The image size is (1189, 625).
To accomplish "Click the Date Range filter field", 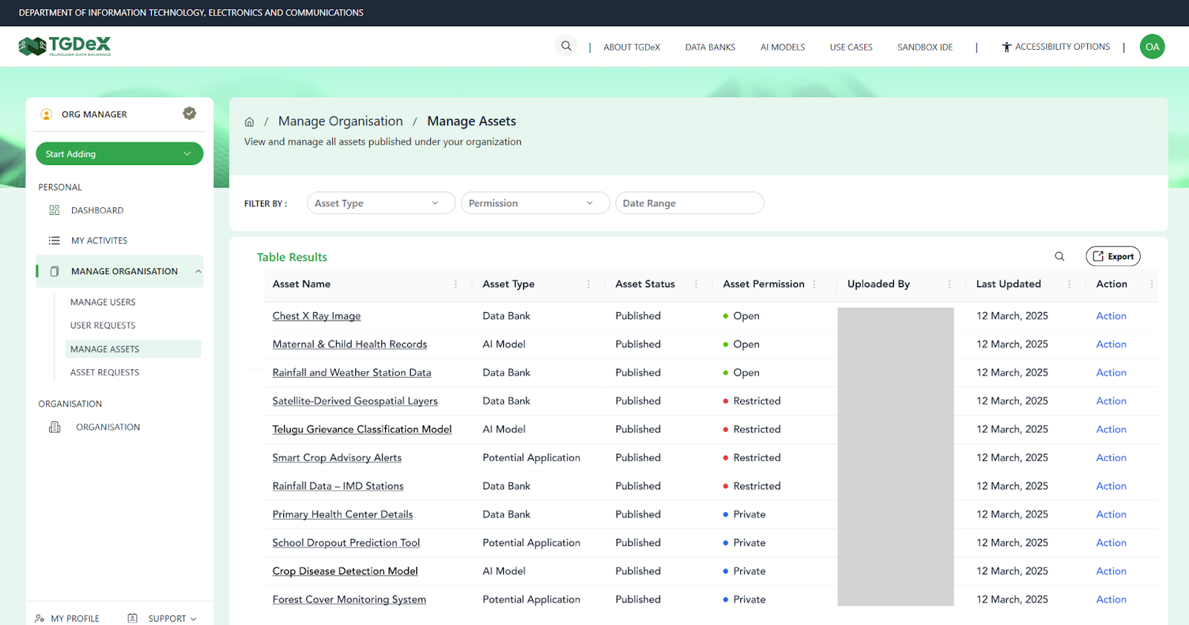I will click(x=689, y=203).
